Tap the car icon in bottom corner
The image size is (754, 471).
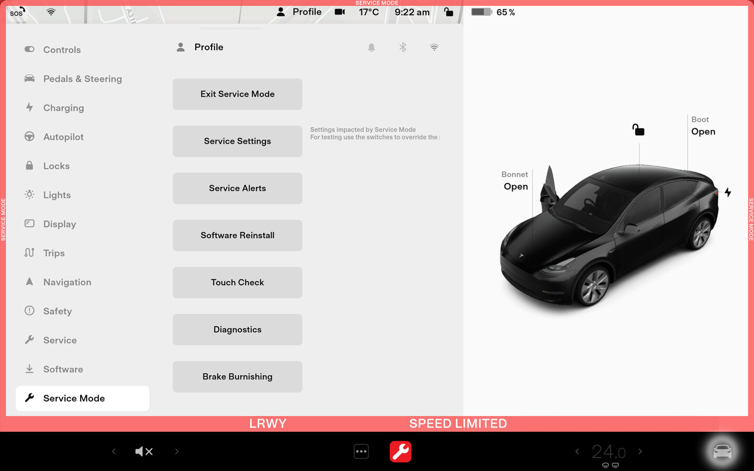point(722,451)
